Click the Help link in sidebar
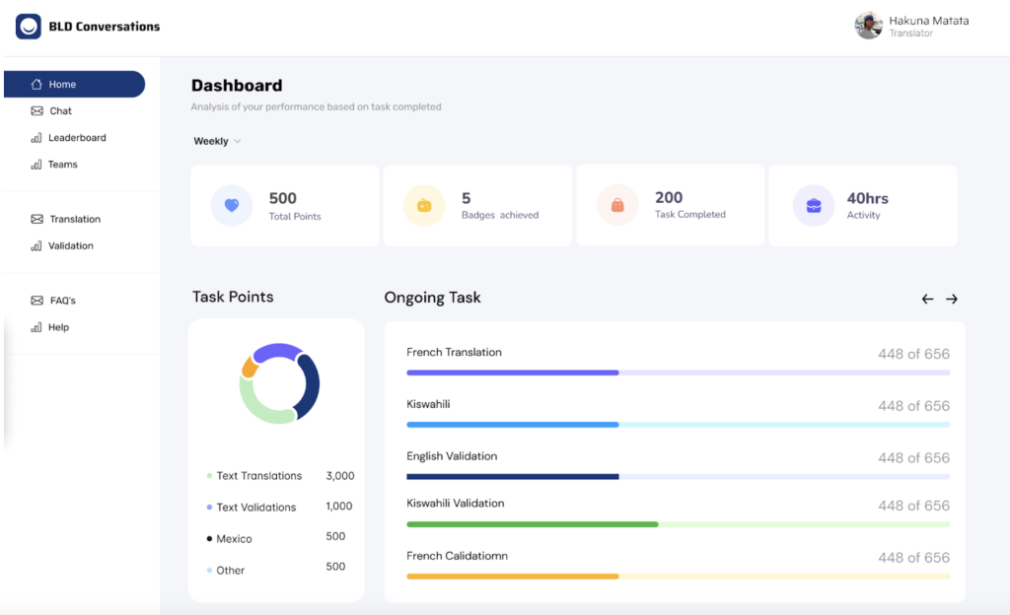The image size is (1010, 615). [58, 327]
